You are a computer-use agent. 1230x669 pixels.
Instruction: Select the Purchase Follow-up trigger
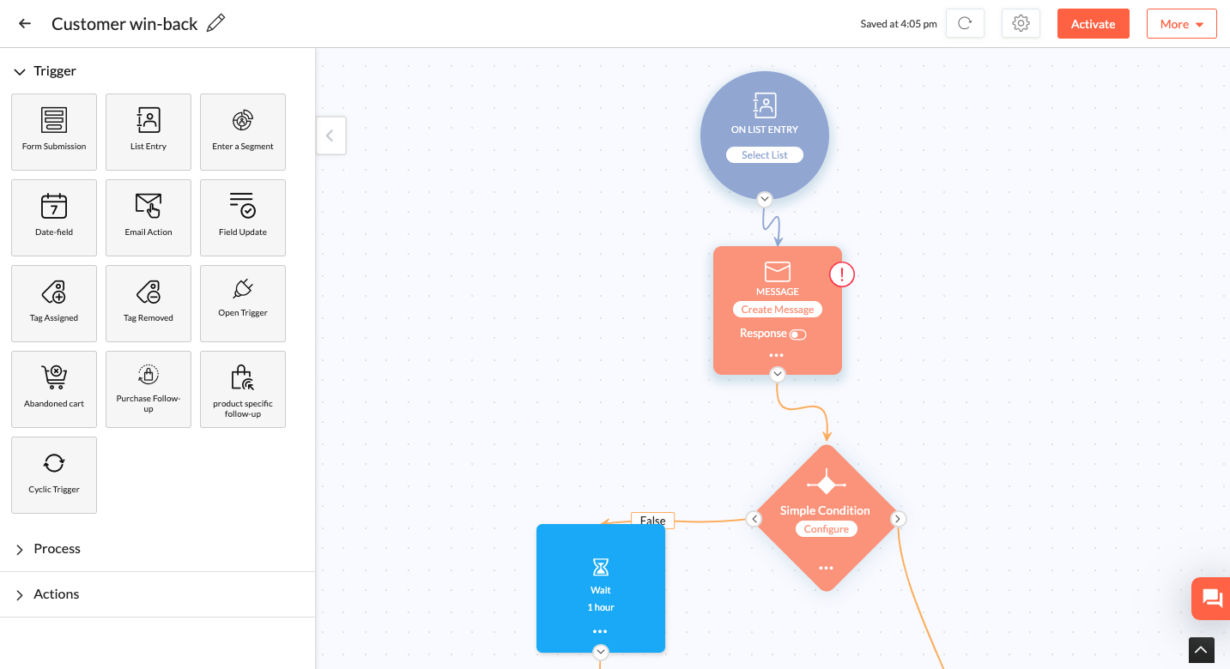click(x=148, y=389)
